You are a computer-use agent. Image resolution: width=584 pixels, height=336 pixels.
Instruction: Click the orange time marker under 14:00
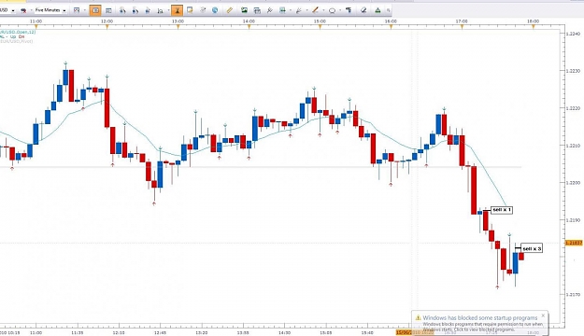249,27
